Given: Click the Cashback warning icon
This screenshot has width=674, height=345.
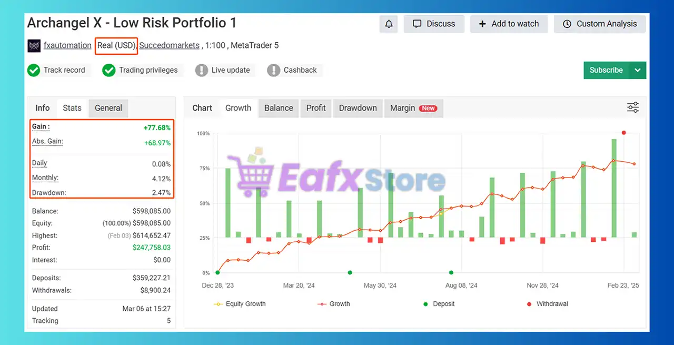Looking at the screenshot, I should [x=273, y=70].
